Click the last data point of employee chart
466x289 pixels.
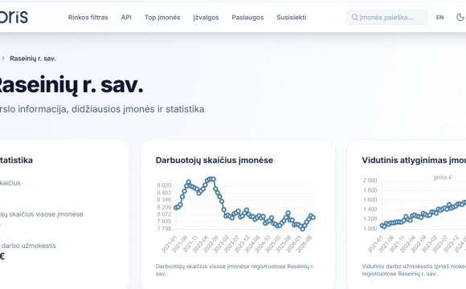coord(313,218)
